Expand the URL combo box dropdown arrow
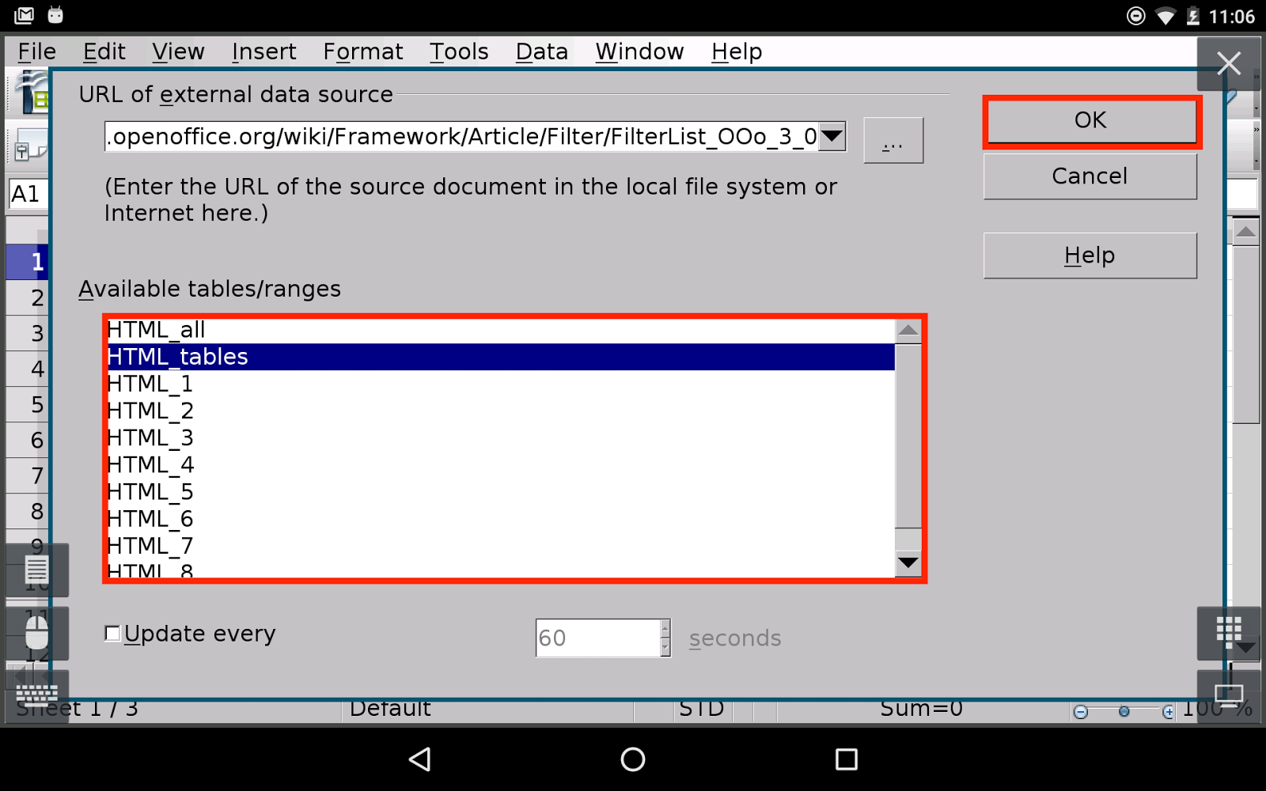 [x=832, y=137]
